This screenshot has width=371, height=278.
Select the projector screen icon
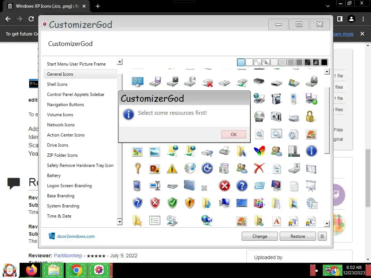[311, 186]
